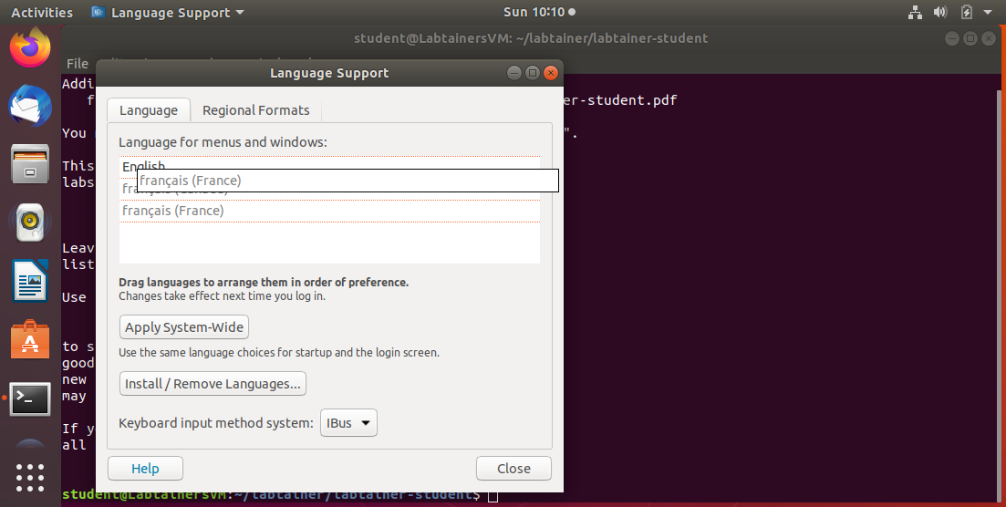Click the volume icon in top bar
This screenshot has width=1006, height=507.
click(x=940, y=13)
